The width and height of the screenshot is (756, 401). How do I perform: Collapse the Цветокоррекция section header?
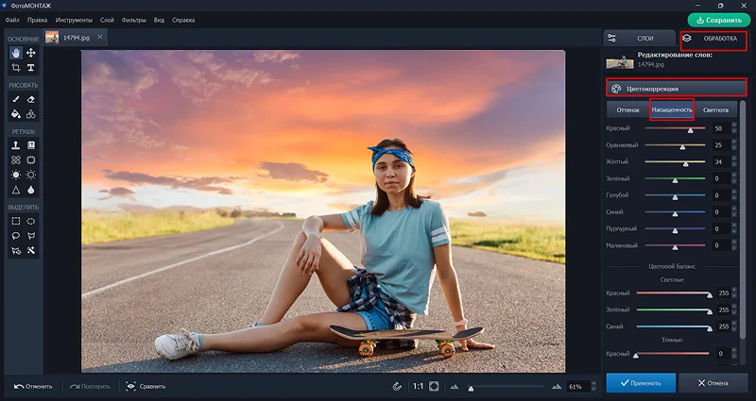677,89
